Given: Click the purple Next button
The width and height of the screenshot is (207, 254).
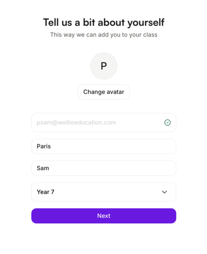Looking at the screenshot, I should point(104,216).
